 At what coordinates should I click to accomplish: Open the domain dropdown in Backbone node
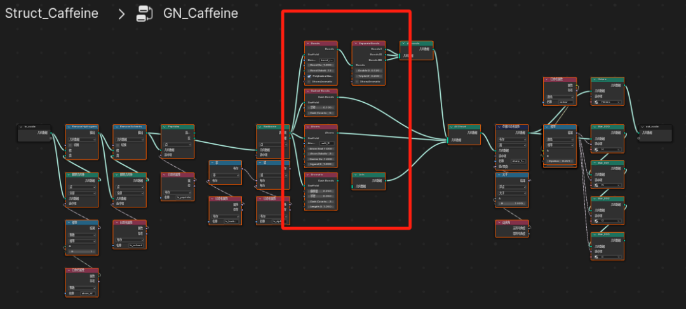coord(272,145)
